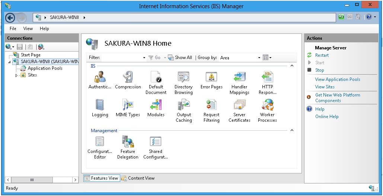Open the Compression feature

pyautogui.click(x=128, y=80)
